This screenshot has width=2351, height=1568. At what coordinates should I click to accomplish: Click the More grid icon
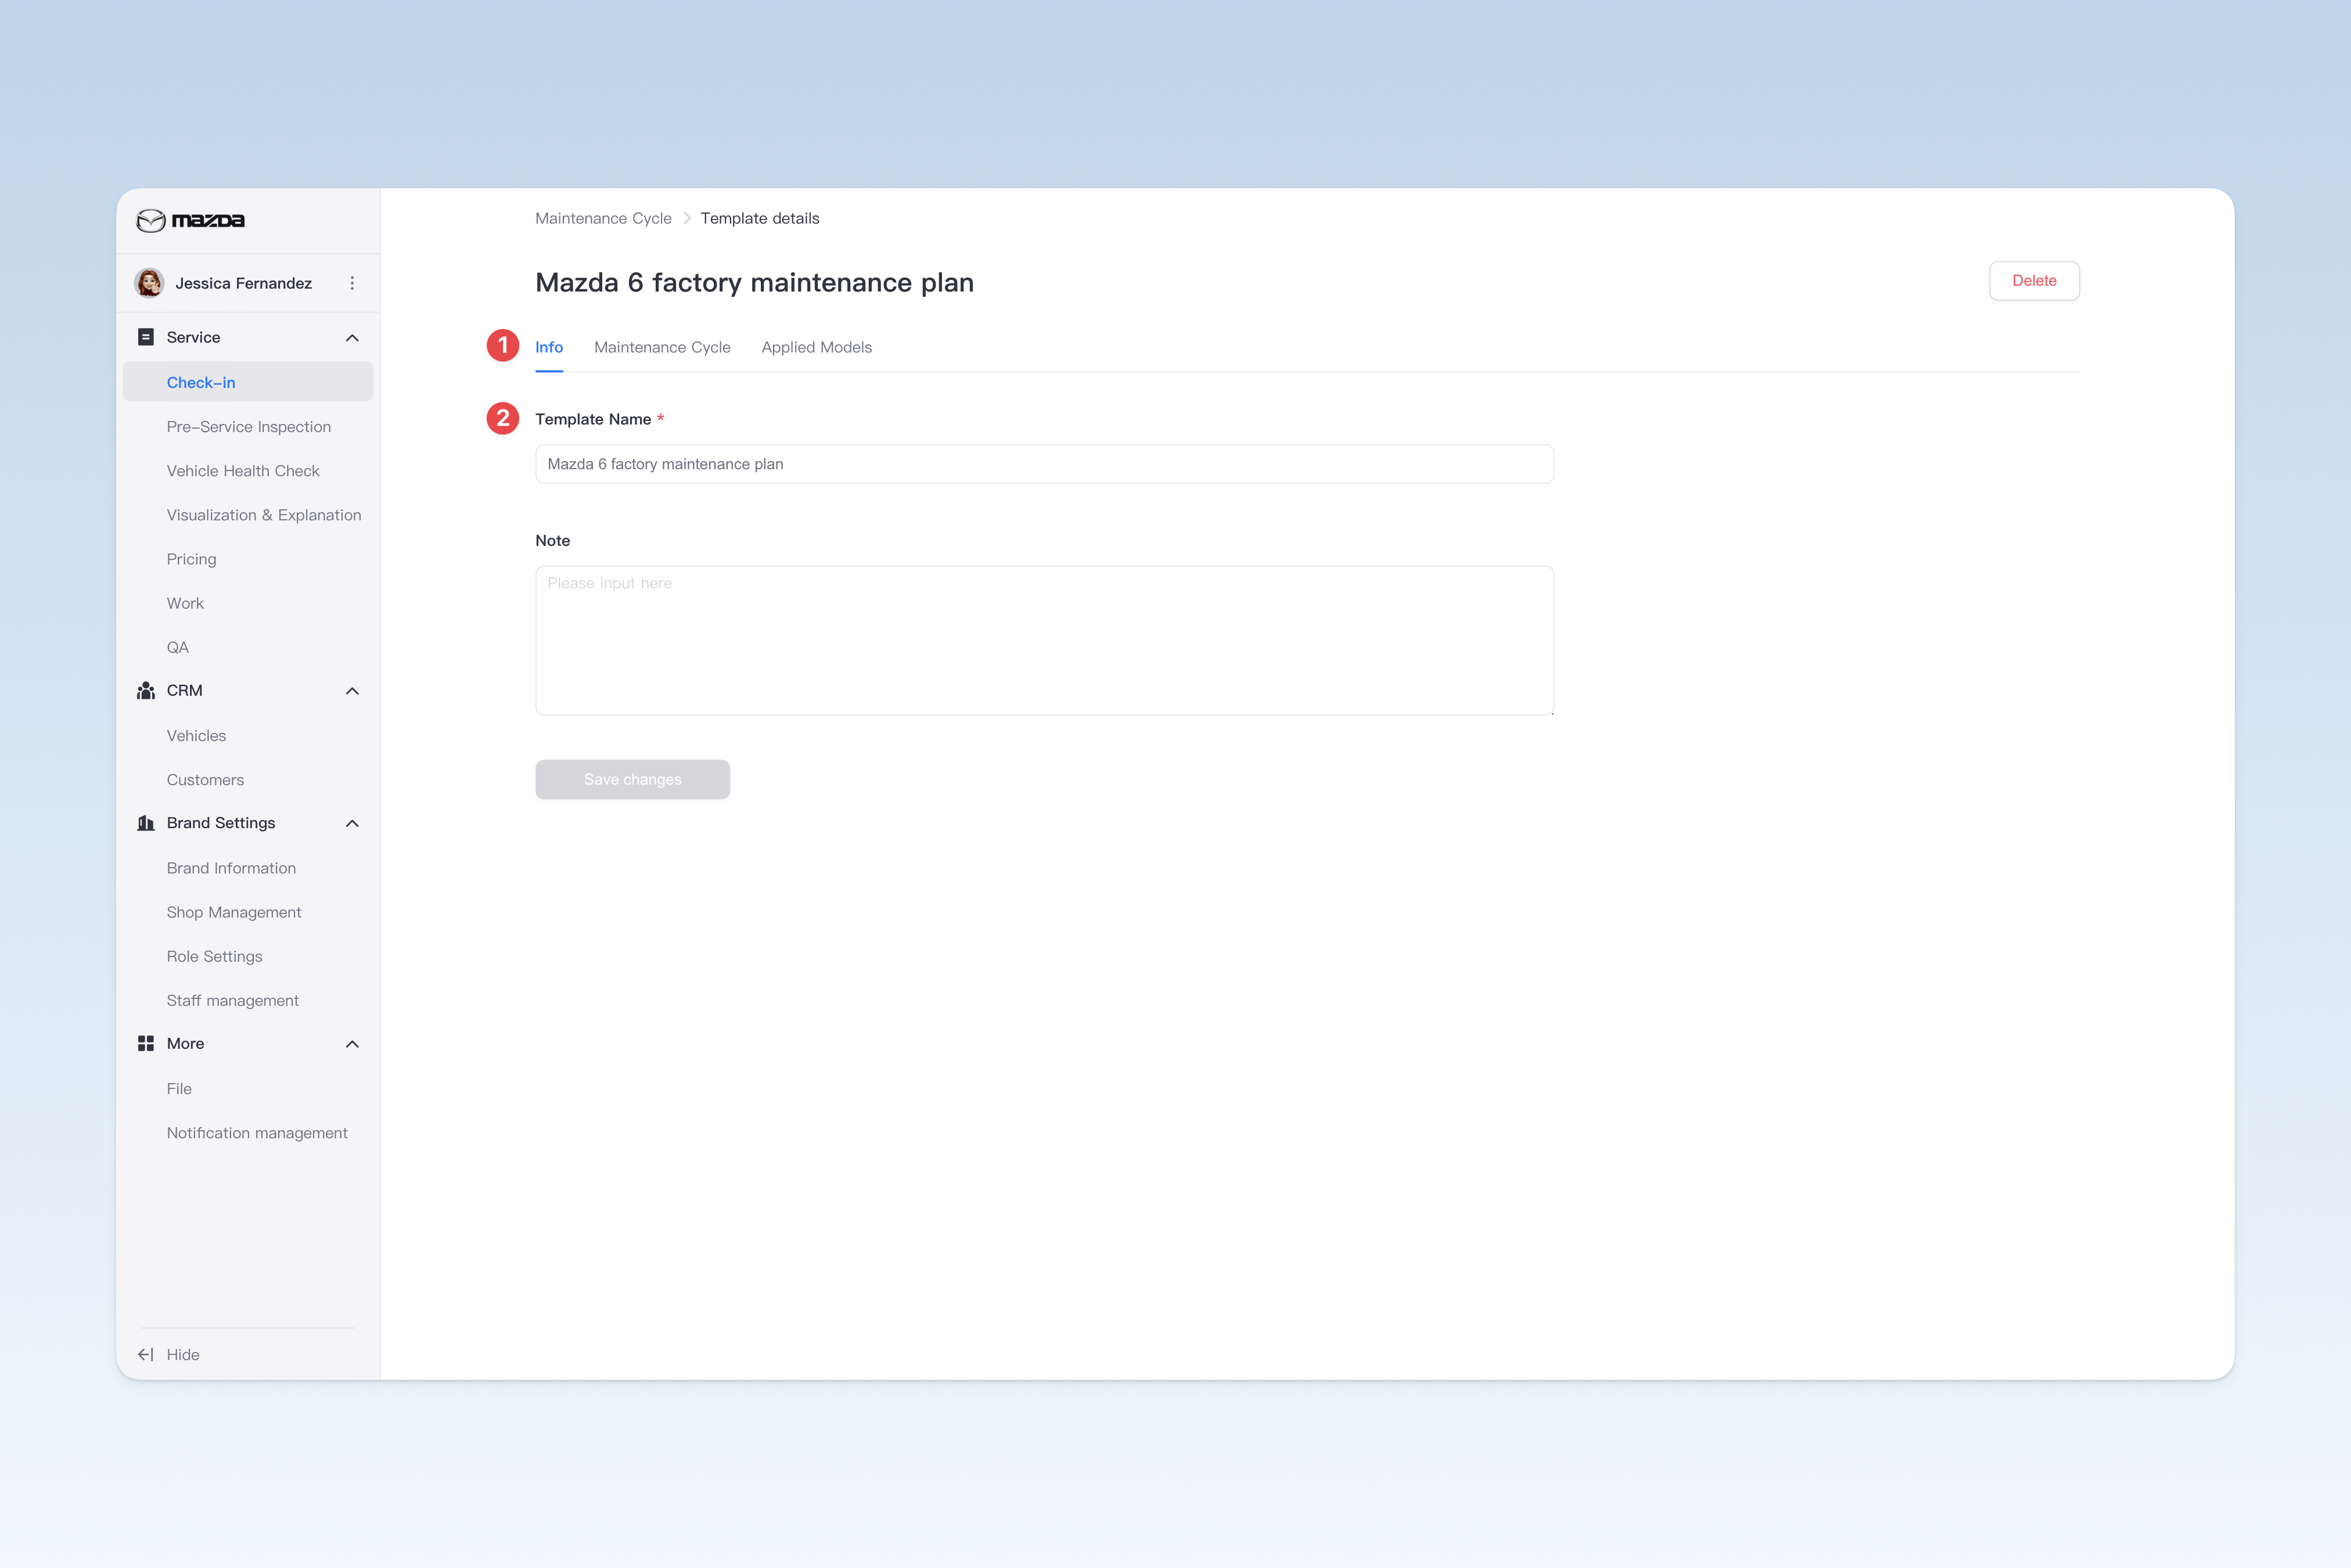pos(146,1043)
